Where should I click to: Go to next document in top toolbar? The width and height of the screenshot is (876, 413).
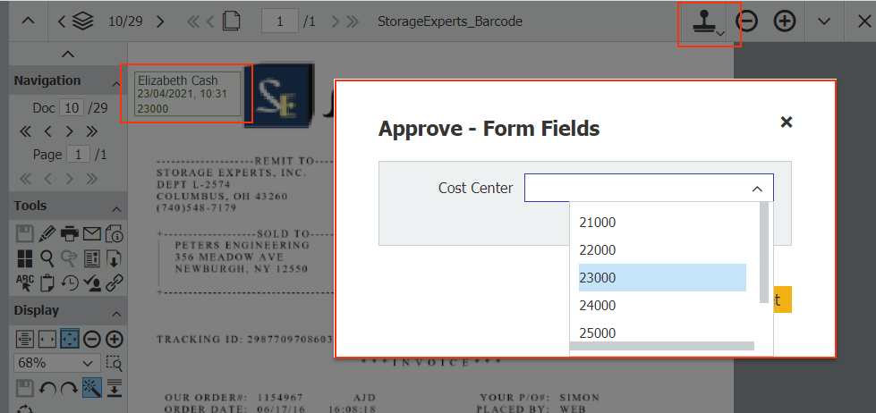click(x=161, y=21)
